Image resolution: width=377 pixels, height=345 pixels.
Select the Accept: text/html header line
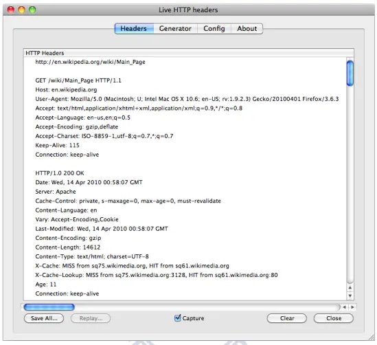tap(139, 109)
